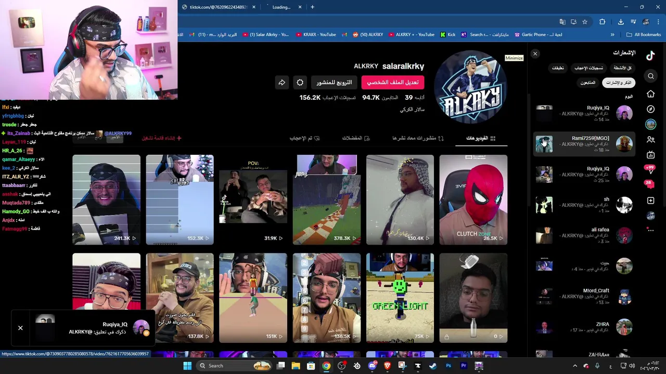Close the Loading browser tab
666x374 pixels.
[300, 7]
